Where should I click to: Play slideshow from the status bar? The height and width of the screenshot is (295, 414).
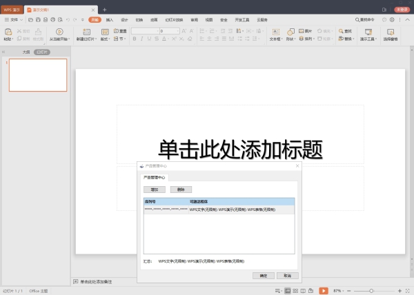324,291
